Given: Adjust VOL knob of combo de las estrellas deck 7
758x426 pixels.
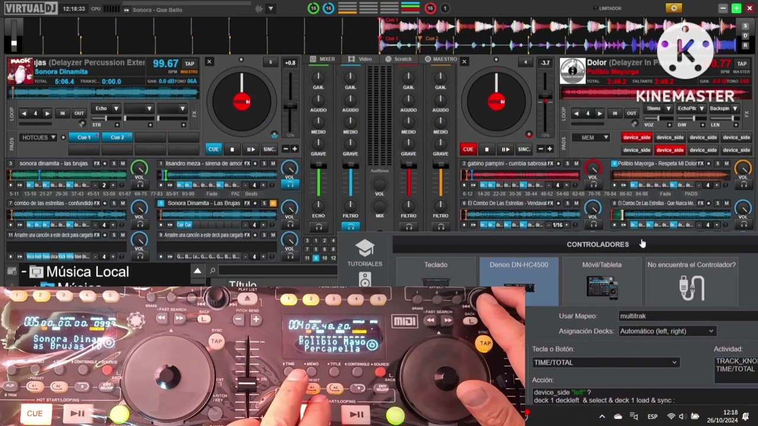Looking at the screenshot, I should pos(139,208).
